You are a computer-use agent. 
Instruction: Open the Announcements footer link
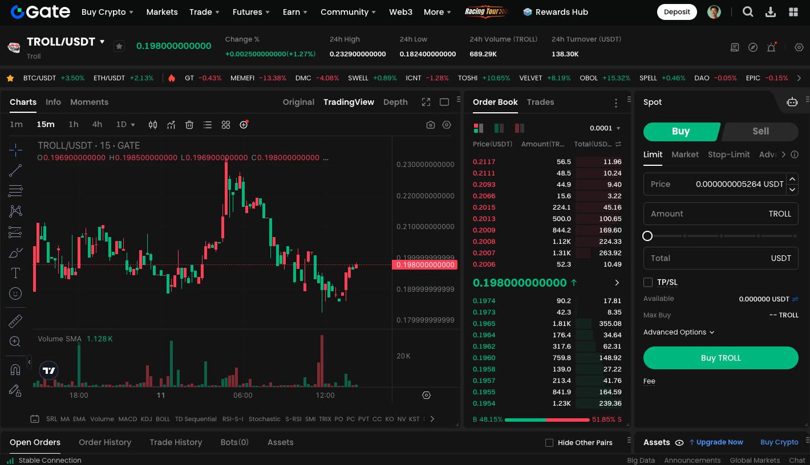pos(692,460)
